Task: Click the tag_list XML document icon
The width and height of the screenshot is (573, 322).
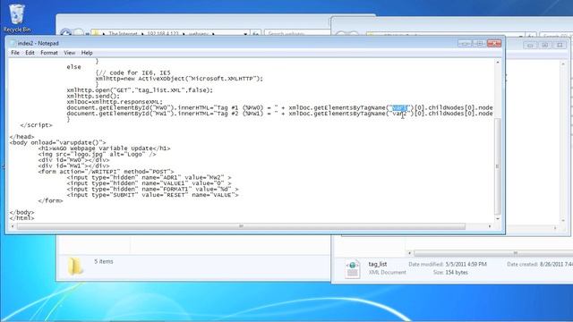Action: pos(353,268)
